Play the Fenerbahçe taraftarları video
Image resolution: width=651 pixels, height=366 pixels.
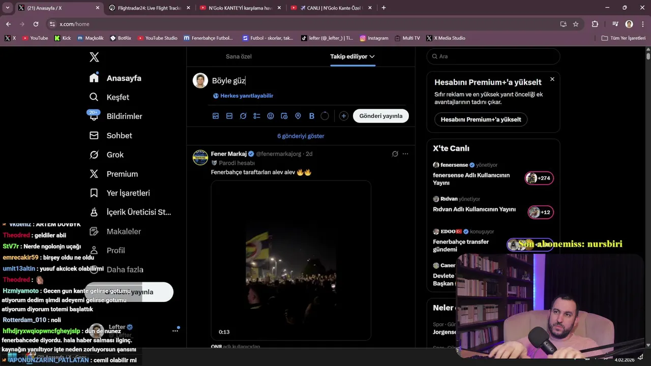click(291, 260)
